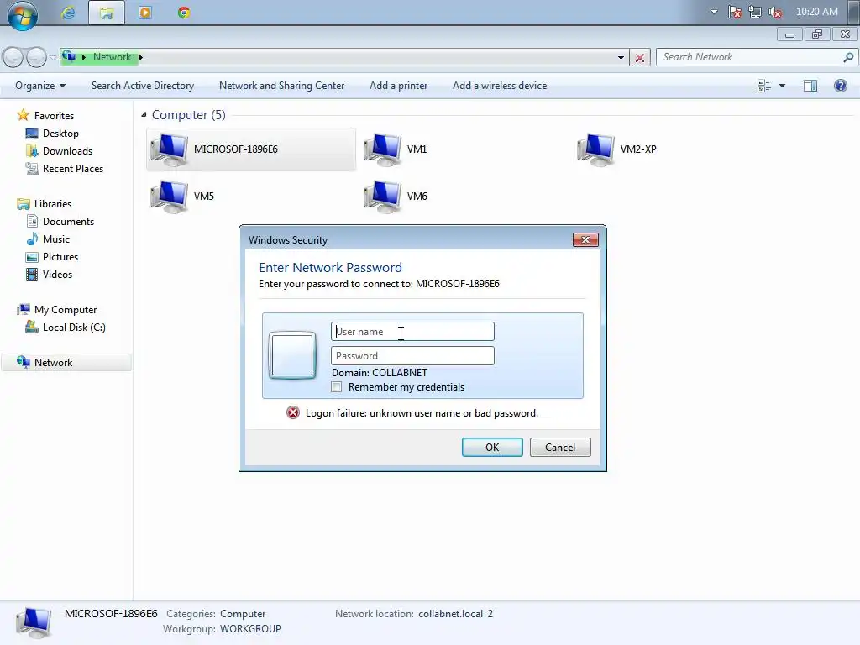Toggle the preview pane icon
This screenshot has height=645, width=860.
click(x=810, y=86)
